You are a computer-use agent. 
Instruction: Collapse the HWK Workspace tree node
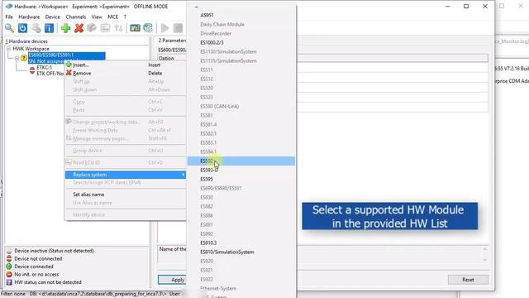pyautogui.click(x=8, y=49)
